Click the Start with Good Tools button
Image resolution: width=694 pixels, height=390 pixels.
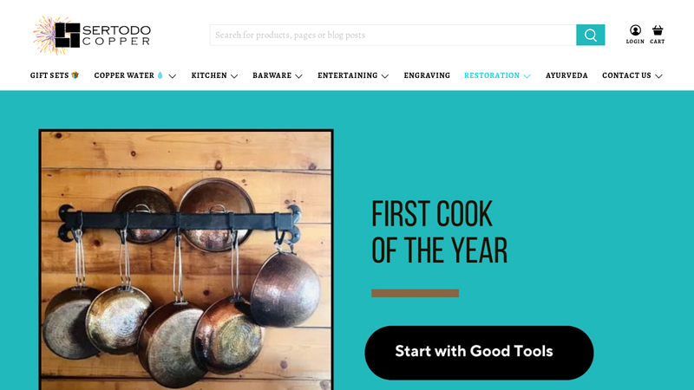tap(479, 353)
